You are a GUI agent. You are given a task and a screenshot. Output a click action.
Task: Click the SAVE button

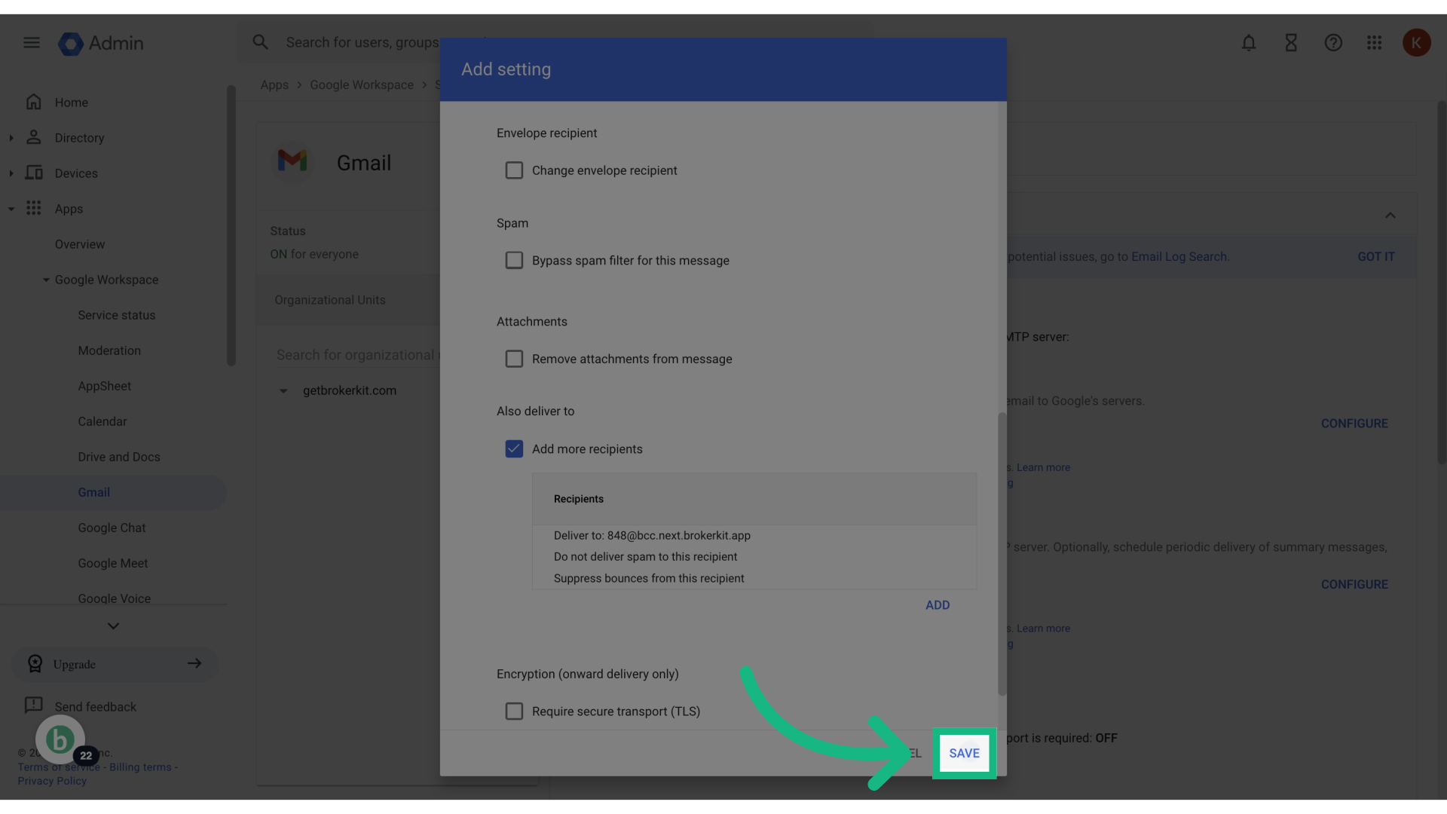[964, 753]
